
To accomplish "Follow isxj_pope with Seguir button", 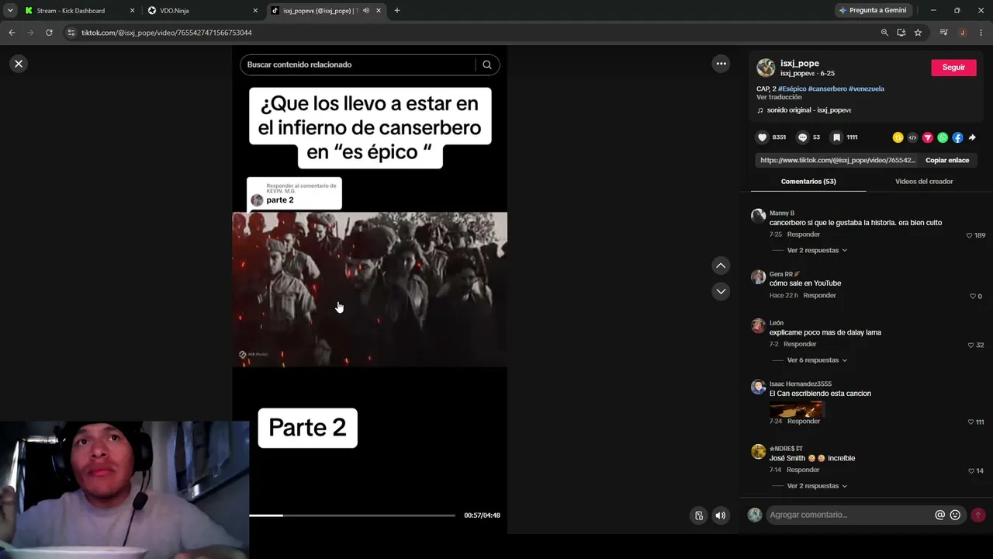I will point(953,68).
